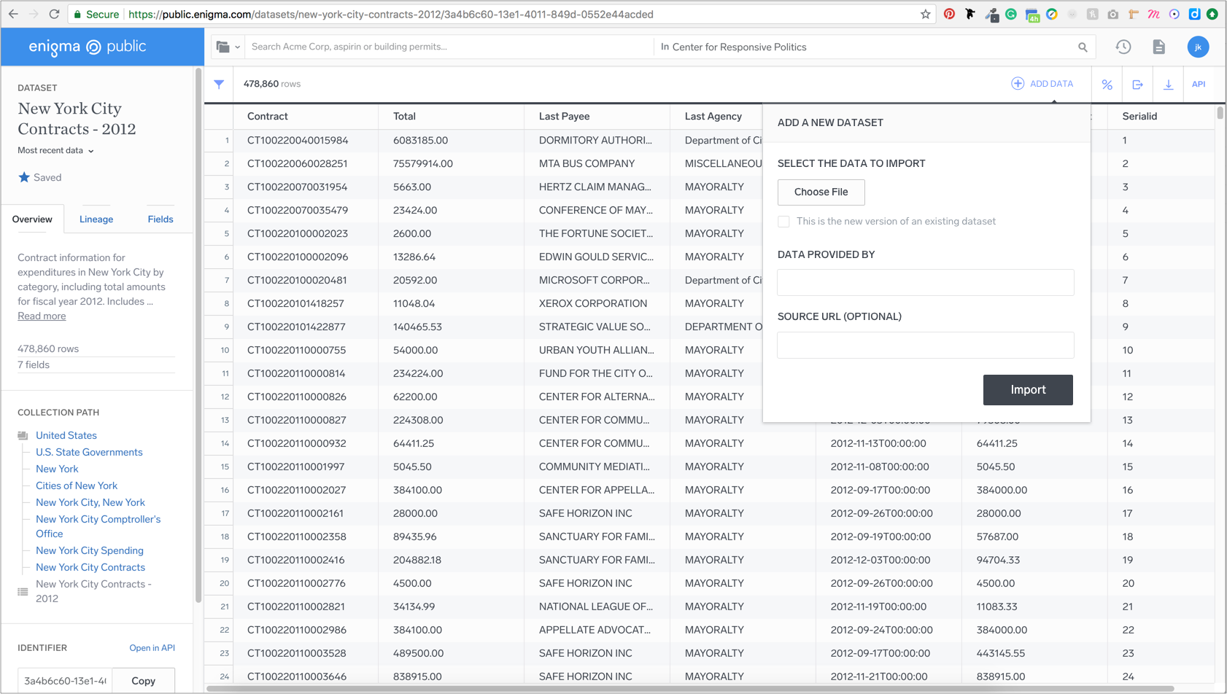Viewport: 1227px width, 694px height.
Task: Click the Import button
Action: tap(1028, 389)
